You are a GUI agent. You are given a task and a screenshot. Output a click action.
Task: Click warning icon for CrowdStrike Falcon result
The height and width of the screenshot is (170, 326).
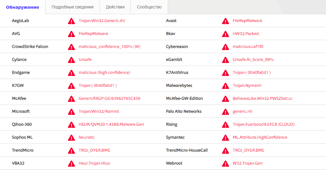point(71,47)
